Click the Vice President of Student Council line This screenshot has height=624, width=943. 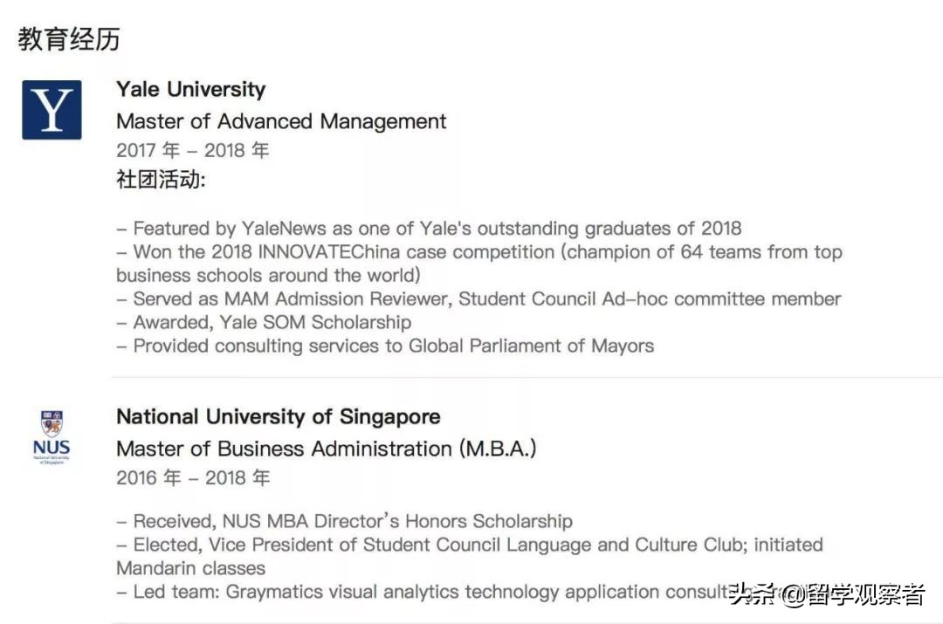[470, 545]
